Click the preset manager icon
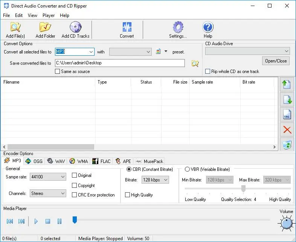Screen dimensions: 296x242 (158, 51)
